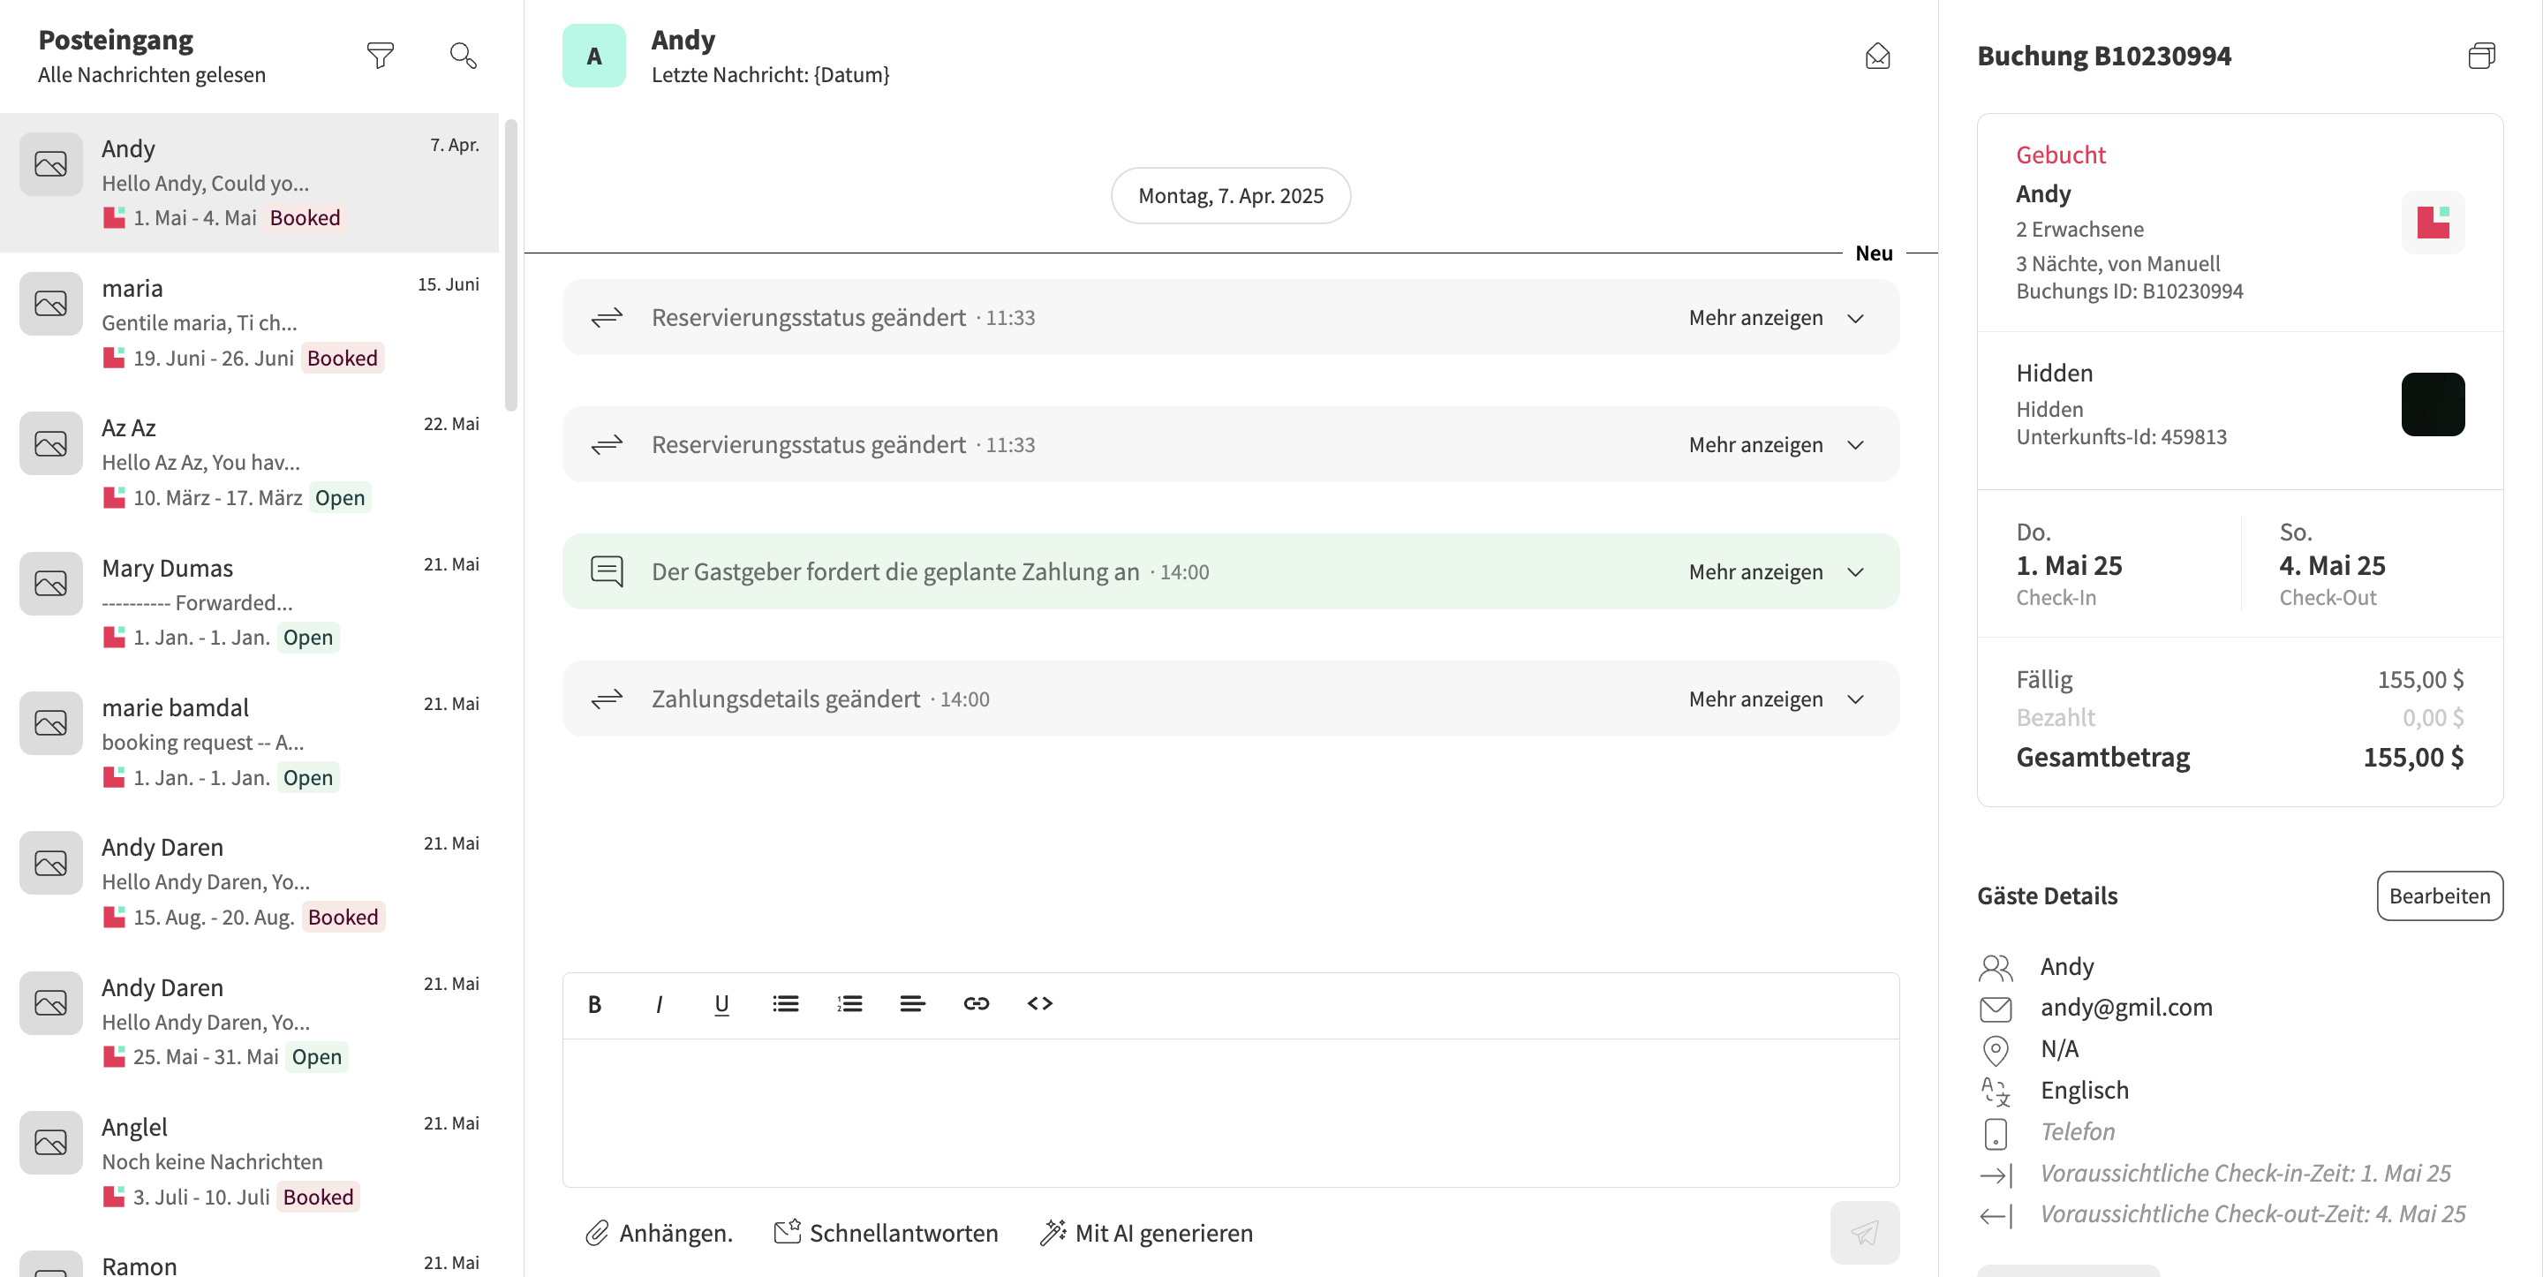
Task: Click into the message input field
Action: pos(1229,1107)
